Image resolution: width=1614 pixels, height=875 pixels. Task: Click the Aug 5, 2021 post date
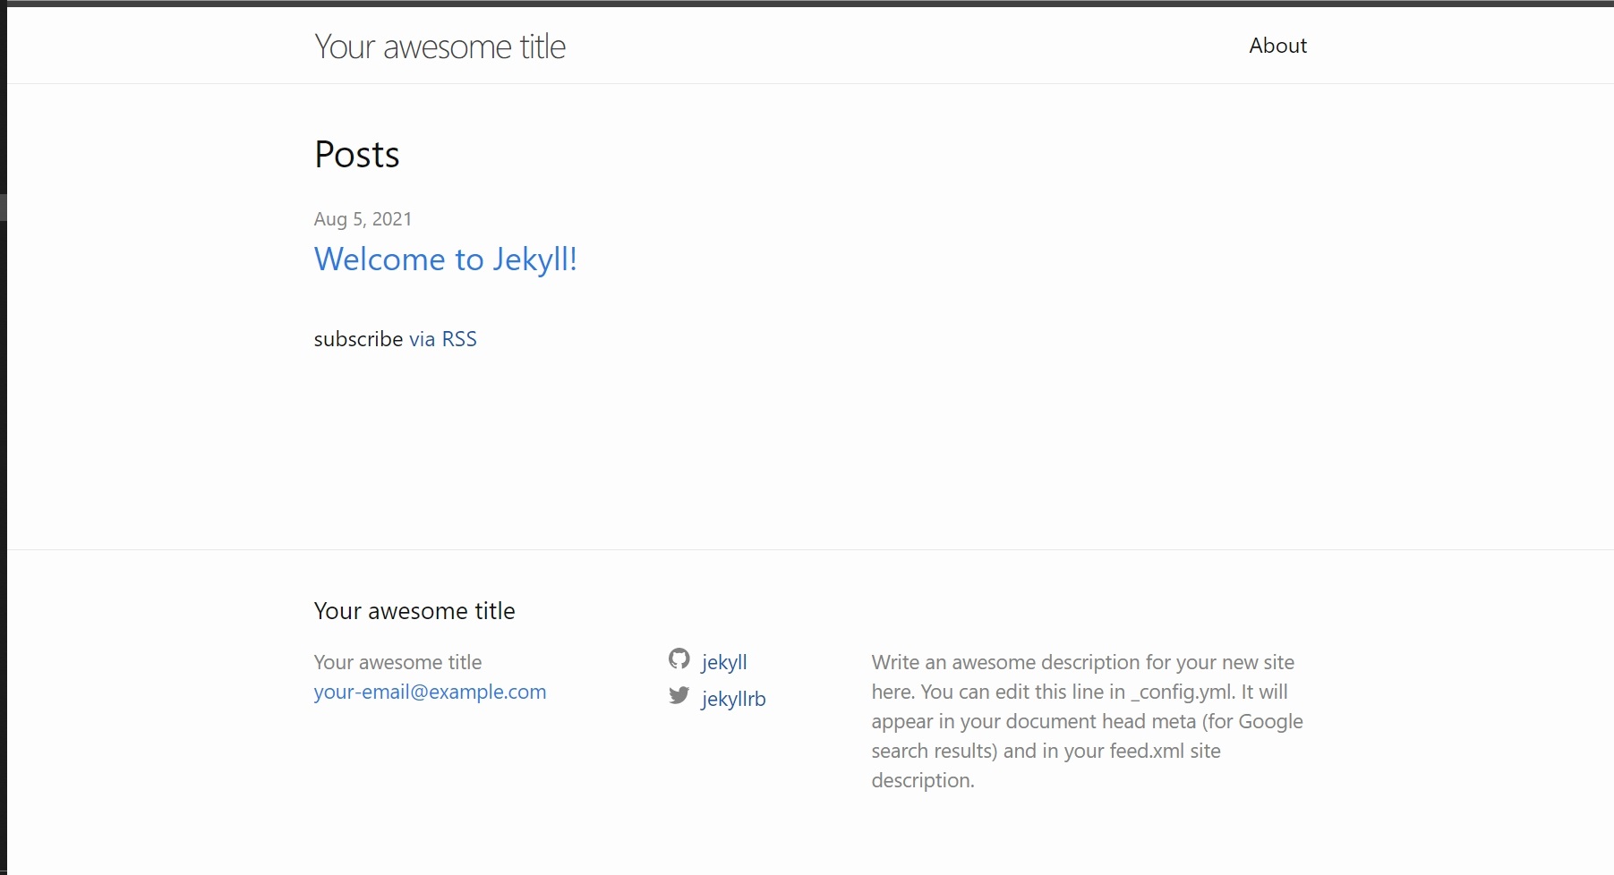363,219
